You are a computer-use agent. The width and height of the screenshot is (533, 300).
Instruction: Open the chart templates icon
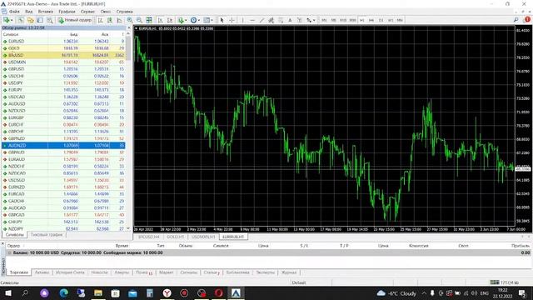(207, 20)
